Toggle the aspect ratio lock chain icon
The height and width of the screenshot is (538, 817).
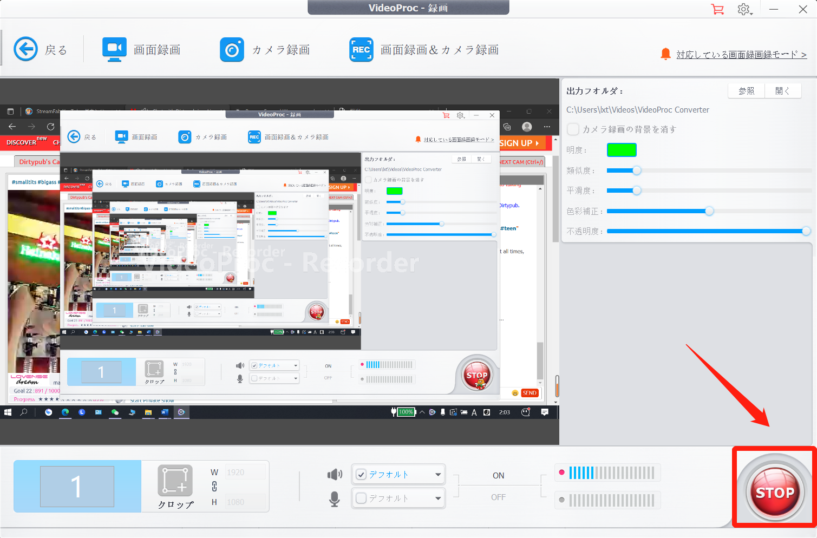pyautogui.click(x=214, y=487)
